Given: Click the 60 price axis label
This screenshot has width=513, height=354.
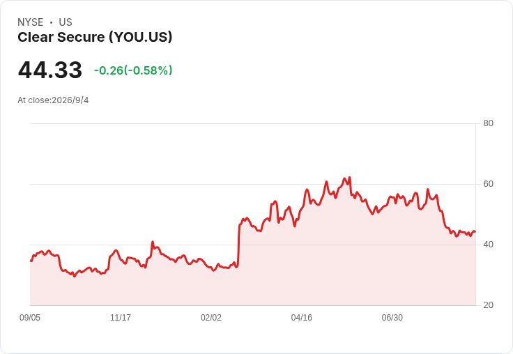Looking at the screenshot, I should [488, 184].
